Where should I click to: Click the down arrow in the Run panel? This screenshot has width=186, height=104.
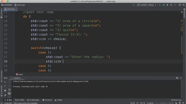9,86
